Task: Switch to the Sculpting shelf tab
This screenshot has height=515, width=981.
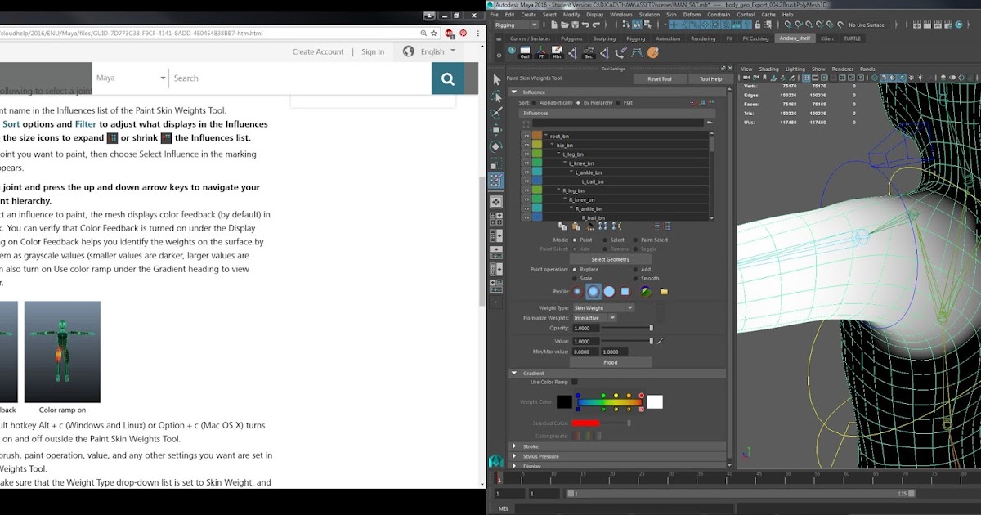Action: tap(604, 38)
